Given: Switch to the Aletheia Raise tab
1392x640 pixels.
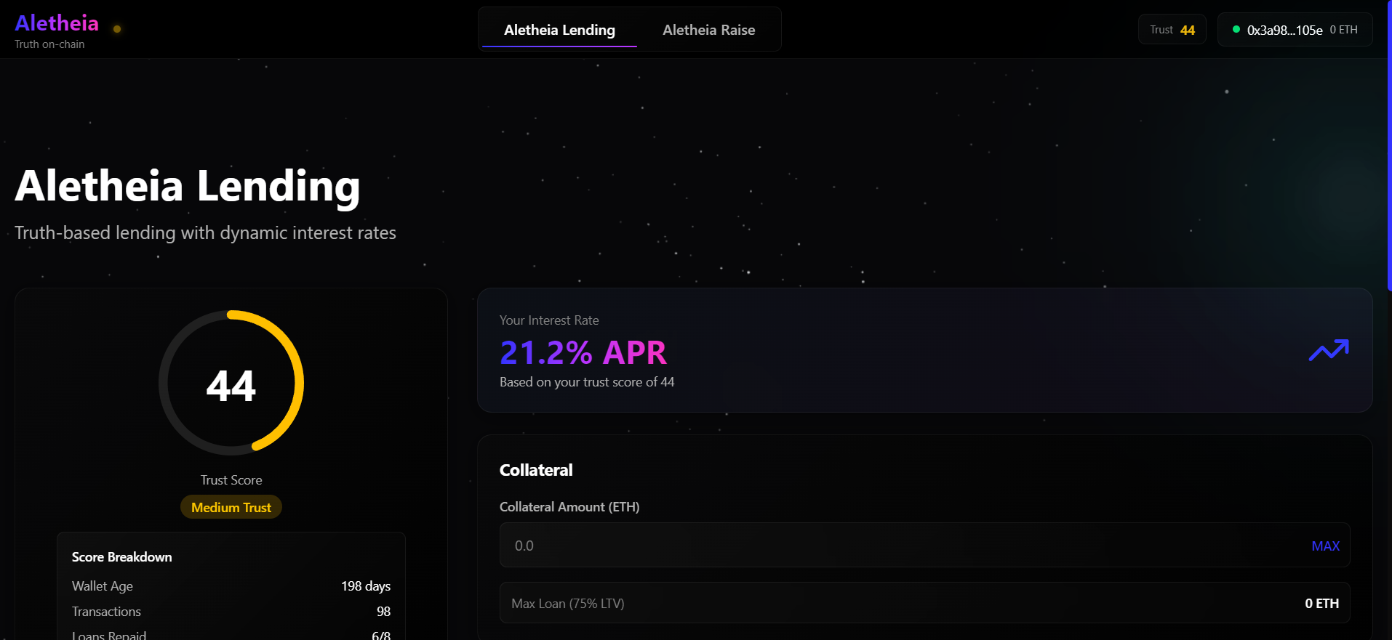Looking at the screenshot, I should point(708,30).
